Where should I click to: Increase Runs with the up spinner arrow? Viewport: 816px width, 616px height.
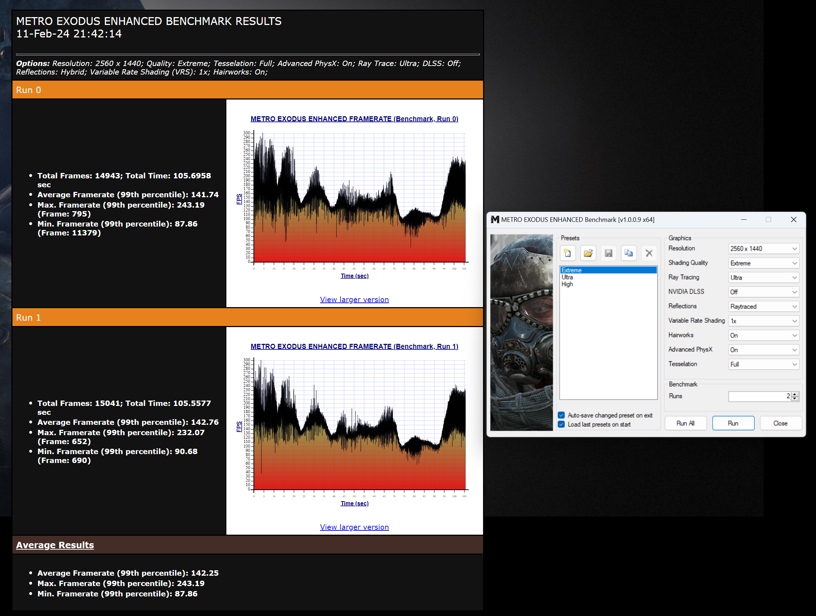(x=795, y=394)
